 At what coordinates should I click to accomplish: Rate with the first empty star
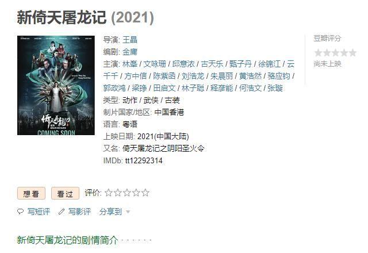coord(109,193)
